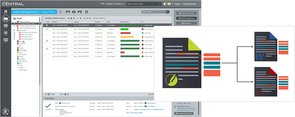Screen dimensions: 295x117
Task: Click the calendar schedule icon in the header toolbar
Action: pos(86,12)
